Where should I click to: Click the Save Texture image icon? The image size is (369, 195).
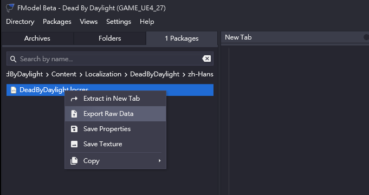pos(74,144)
